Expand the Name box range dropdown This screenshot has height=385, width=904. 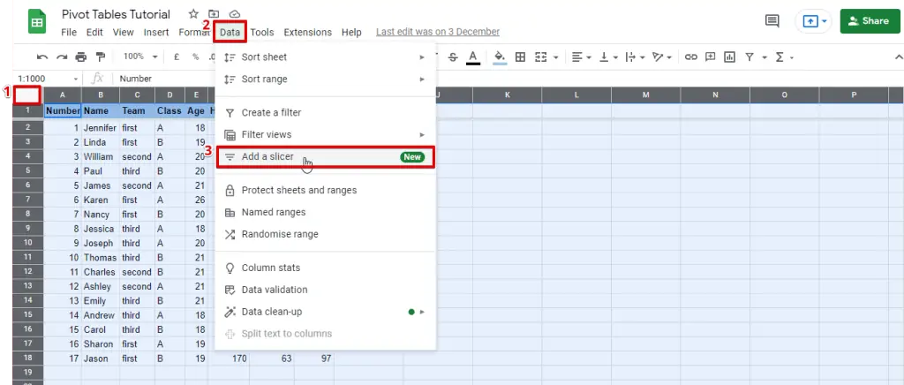75,79
